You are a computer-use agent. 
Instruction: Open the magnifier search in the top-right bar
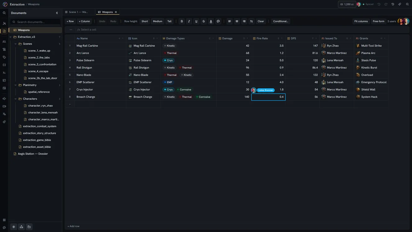pyautogui.click(x=407, y=4)
